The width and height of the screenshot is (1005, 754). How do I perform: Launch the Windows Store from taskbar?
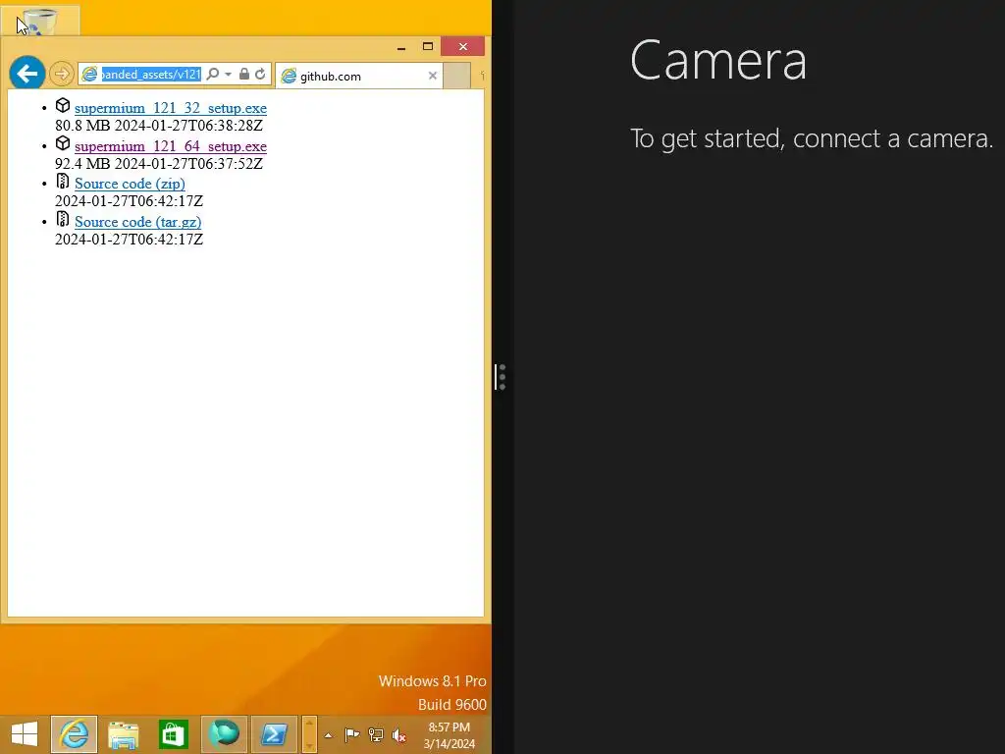(174, 734)
